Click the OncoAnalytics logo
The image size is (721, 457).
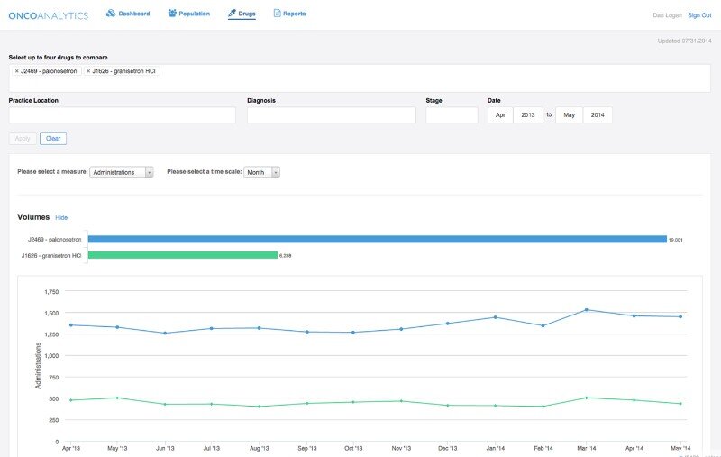[50, 15]
